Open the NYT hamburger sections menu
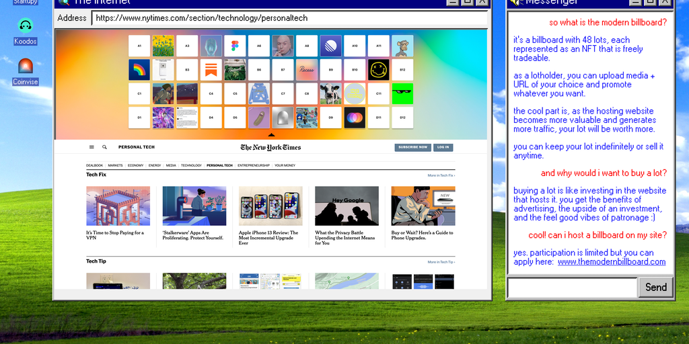This screenshot has height=344, width=689. pos(92,147)
